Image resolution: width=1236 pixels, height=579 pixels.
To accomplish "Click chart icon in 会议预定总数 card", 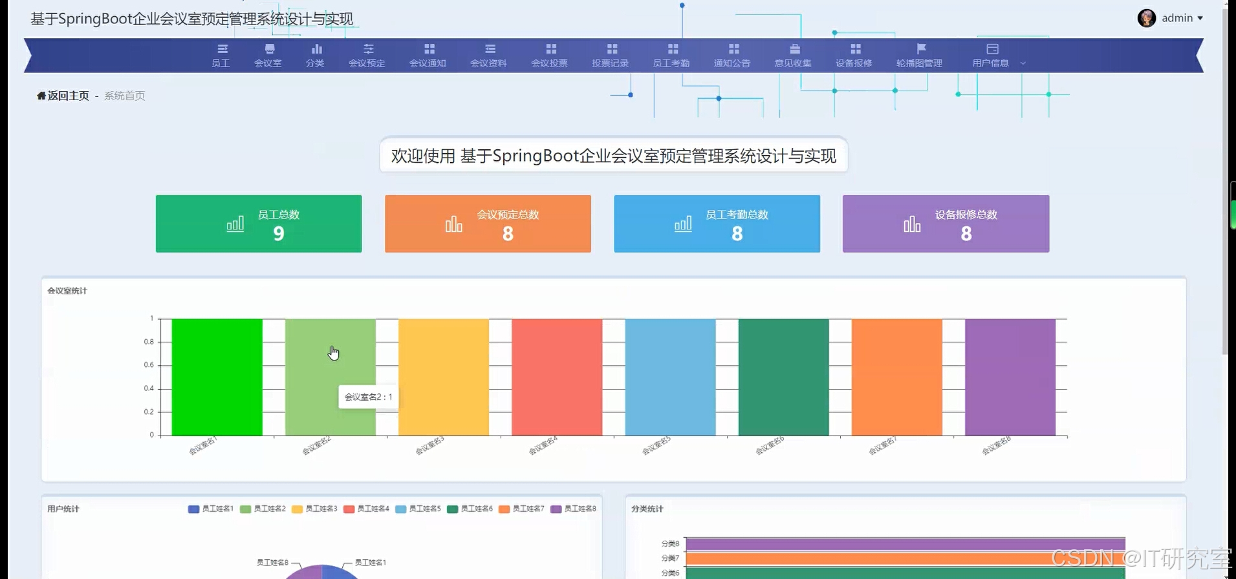I will pos(454,224).
